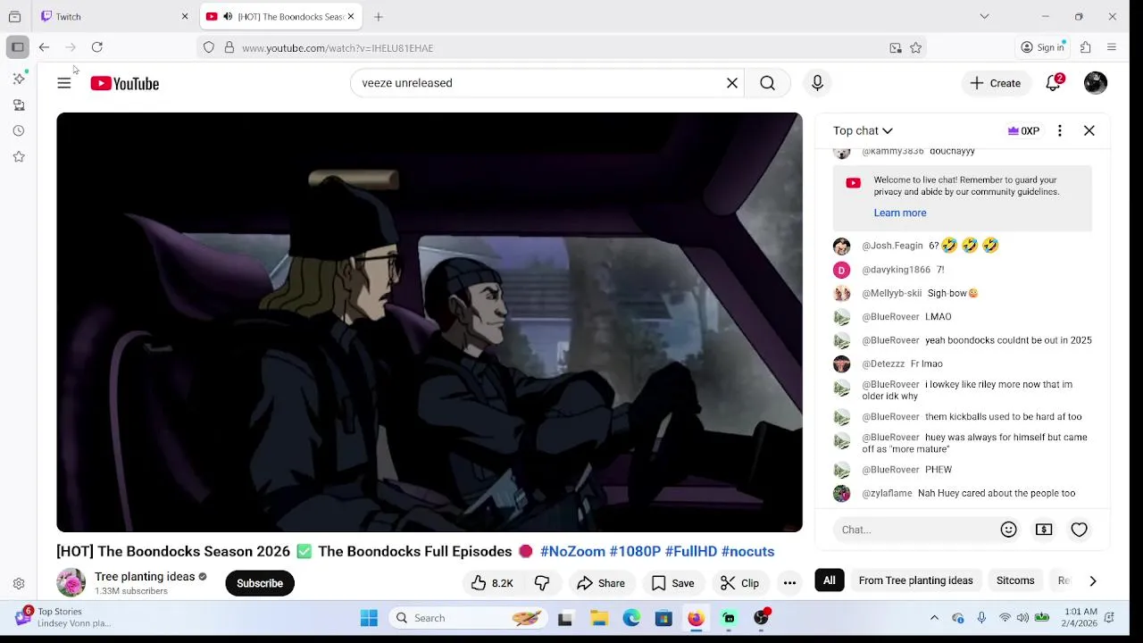Open sidebar AI chatbot sparkle icon
This screenshot has height=643, width=1143.
click(19, 79)
